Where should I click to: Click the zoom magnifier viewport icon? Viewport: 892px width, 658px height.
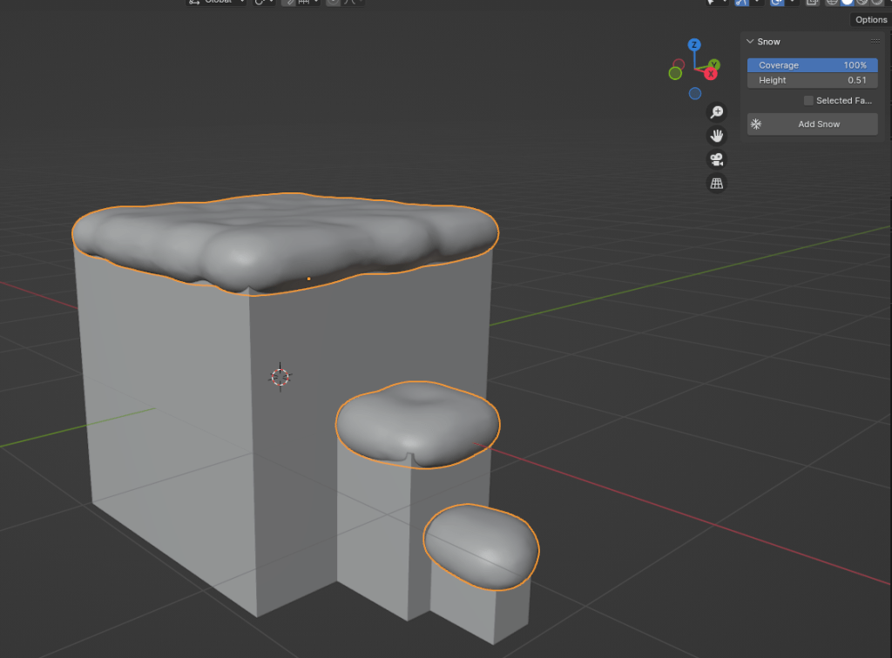pos(717,112)
